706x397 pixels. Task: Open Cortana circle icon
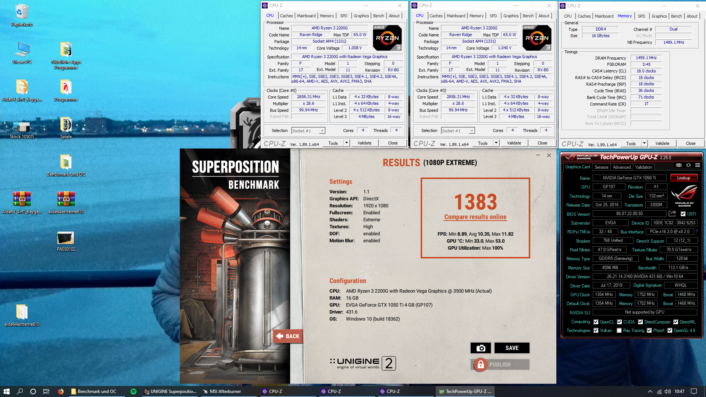tap(33, 391)
